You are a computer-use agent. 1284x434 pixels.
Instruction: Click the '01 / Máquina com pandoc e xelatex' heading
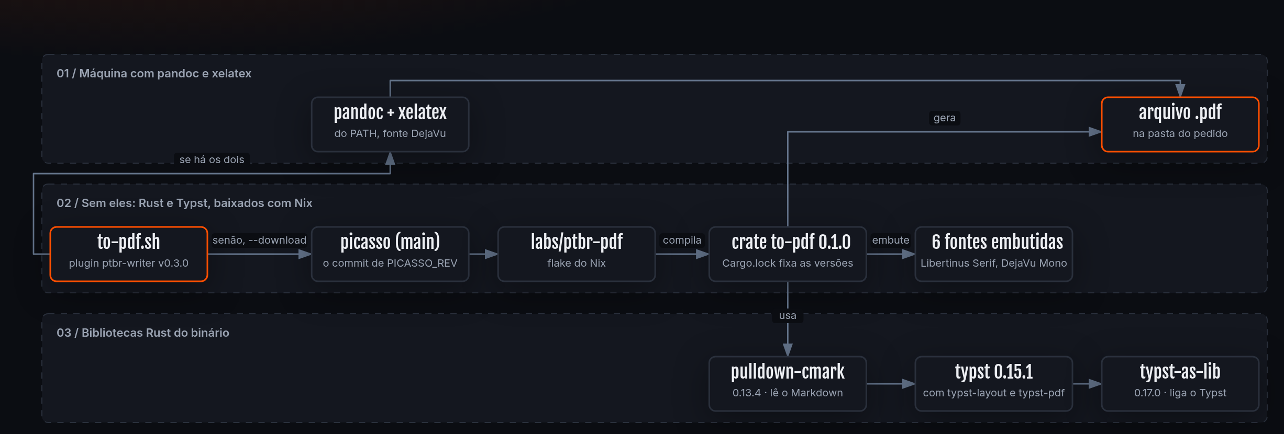(154, 73)
